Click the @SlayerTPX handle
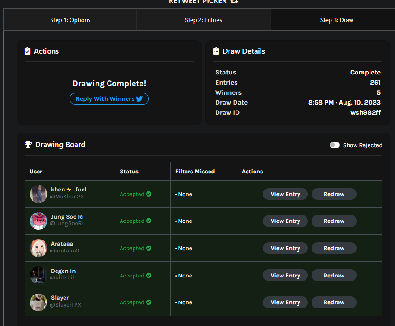Viewport: 395px width, 326px height. [65, 305]
